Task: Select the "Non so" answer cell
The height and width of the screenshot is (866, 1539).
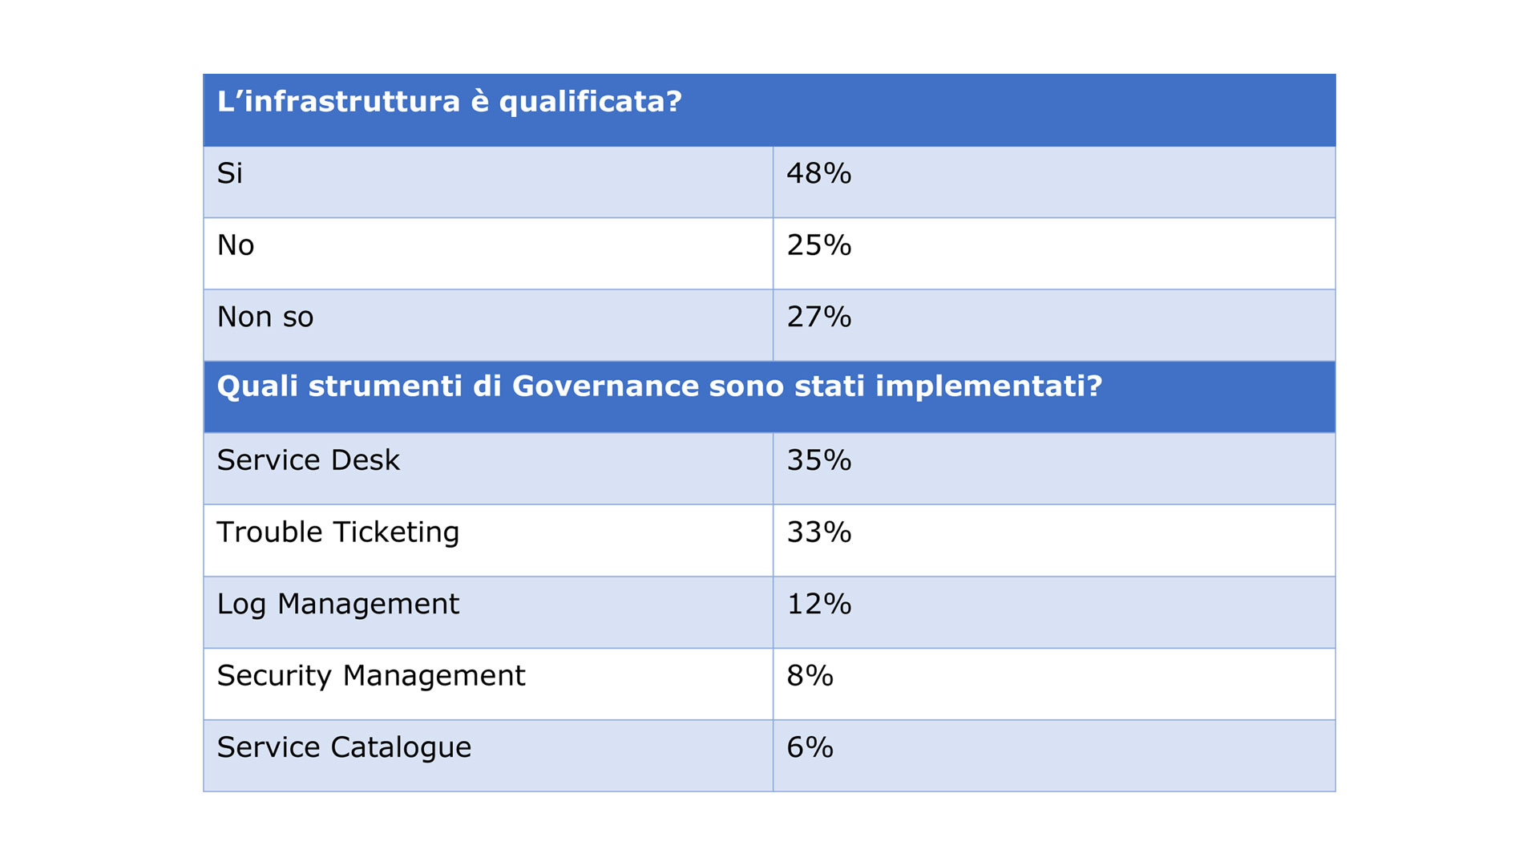Action: point(487,325)
